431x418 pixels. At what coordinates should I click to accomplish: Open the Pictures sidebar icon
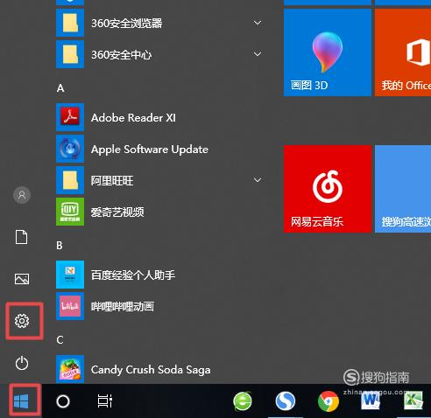pyautogui.click(x=22, y=279)
